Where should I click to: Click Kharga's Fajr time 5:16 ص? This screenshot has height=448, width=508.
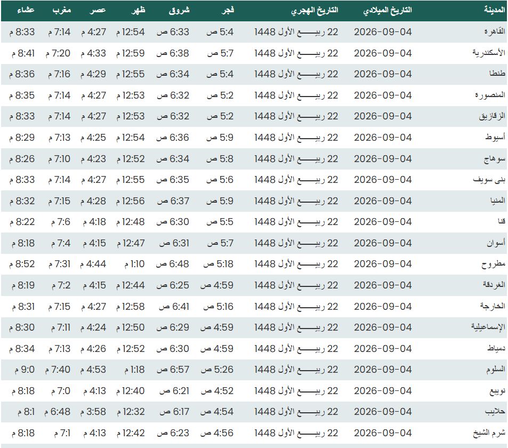pyautogui.click(x=219, y=307)
